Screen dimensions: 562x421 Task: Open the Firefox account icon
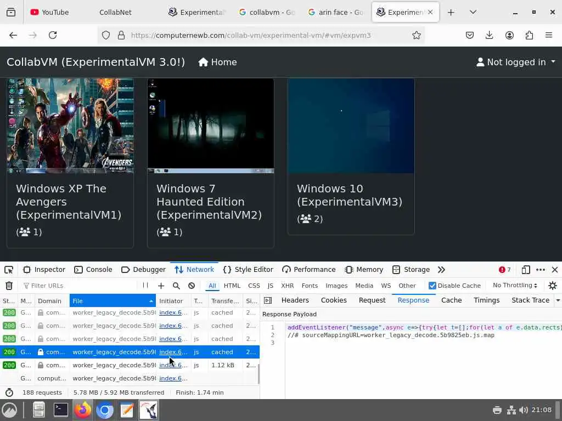[509, 35]
